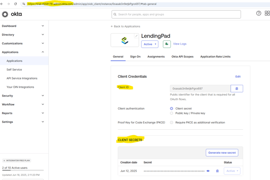Viewport: 270px width, 180px height.
Task: Click the Integrator Free Plan badge
Action: coord(17,161)
